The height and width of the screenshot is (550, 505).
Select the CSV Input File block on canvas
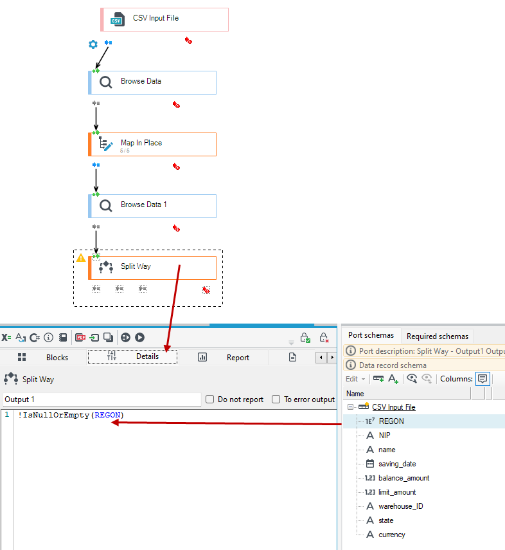pos(164,20)
